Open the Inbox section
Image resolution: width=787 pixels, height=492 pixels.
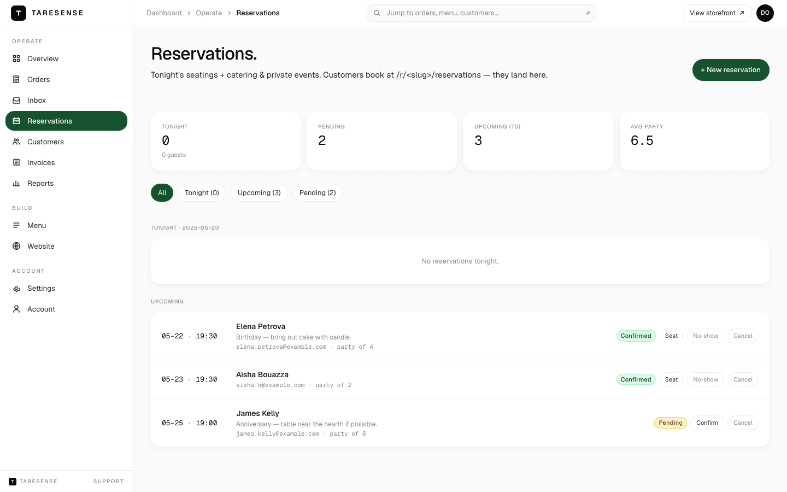66,100
